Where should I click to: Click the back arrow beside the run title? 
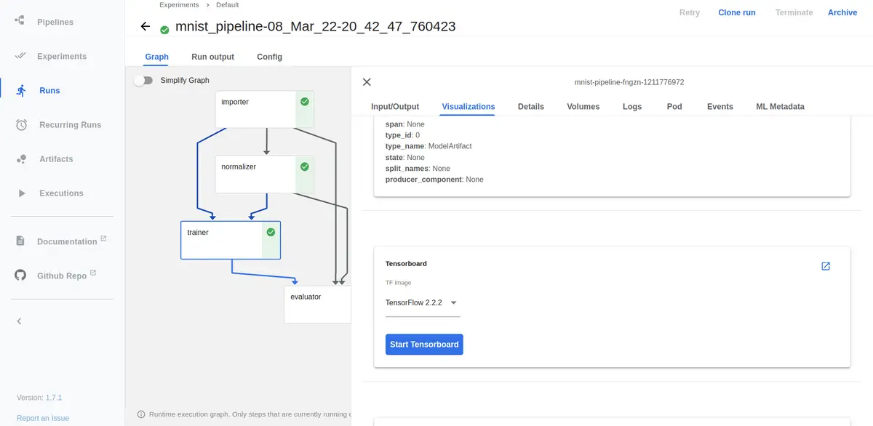145,25
